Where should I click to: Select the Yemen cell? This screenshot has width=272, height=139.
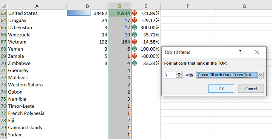pos(37,49)
